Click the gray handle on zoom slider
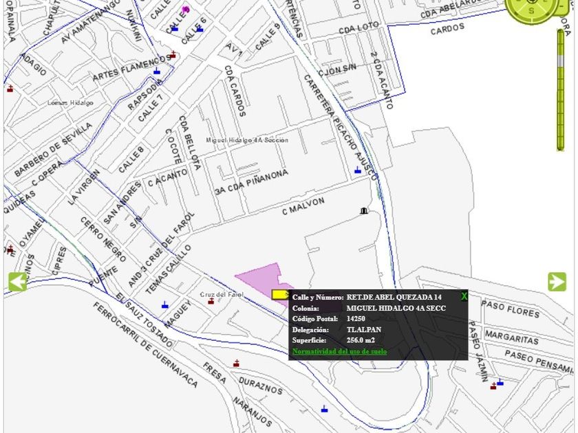The width and height of the screenshot is (578, 433). coord(561,60)
